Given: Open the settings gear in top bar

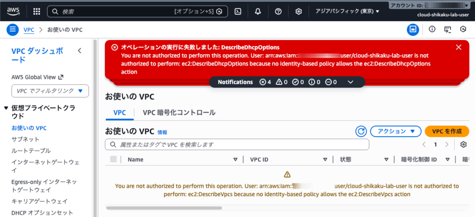Looking at the screenshot, I should pos(298,12).
